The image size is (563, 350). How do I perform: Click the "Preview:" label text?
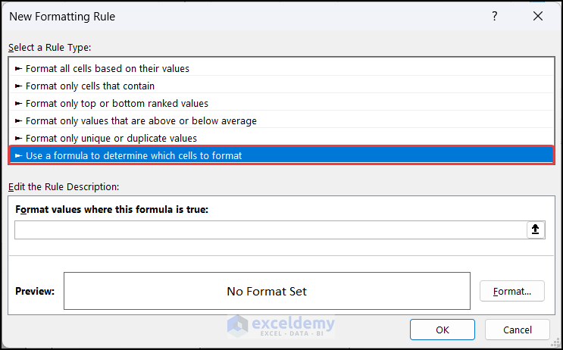tap(35, 291)
